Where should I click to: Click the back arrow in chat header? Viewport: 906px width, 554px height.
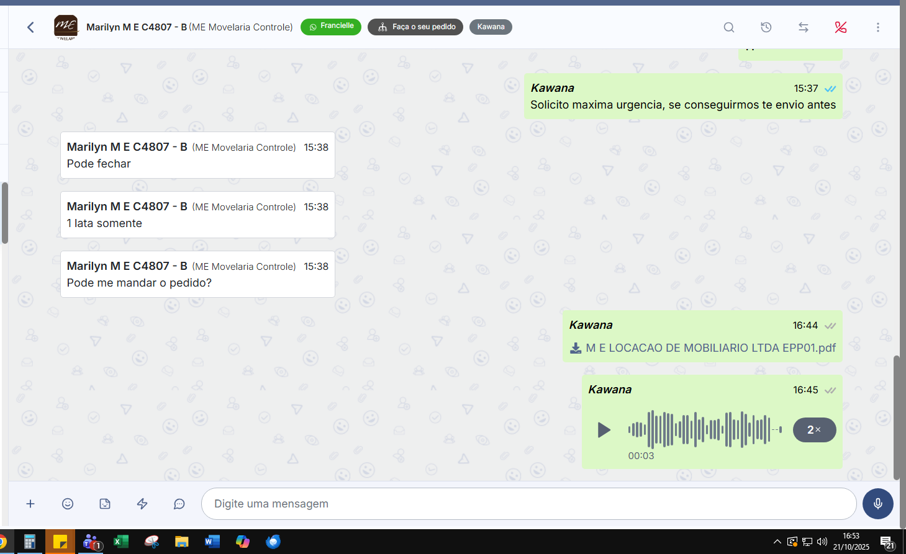[30, 27]
